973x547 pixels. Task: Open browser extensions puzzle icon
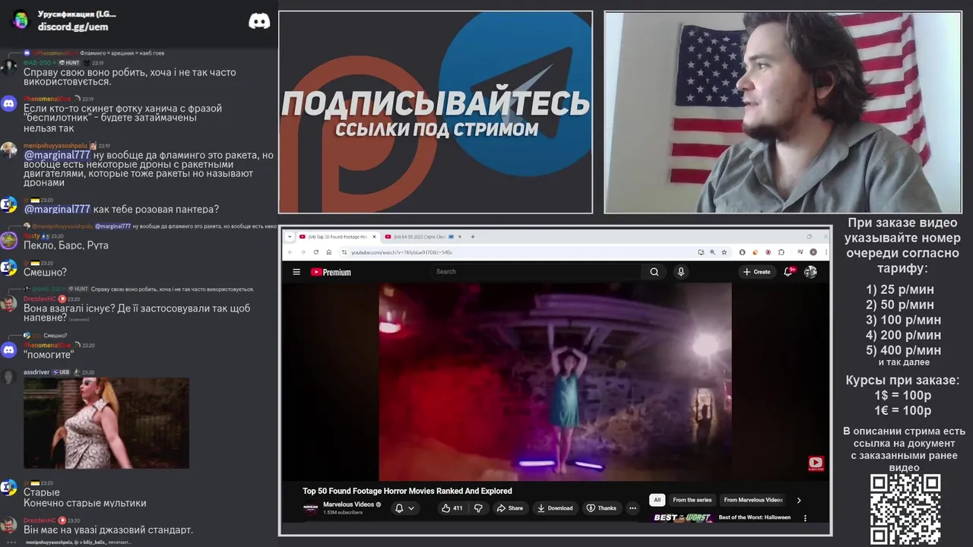coord(781,252)
